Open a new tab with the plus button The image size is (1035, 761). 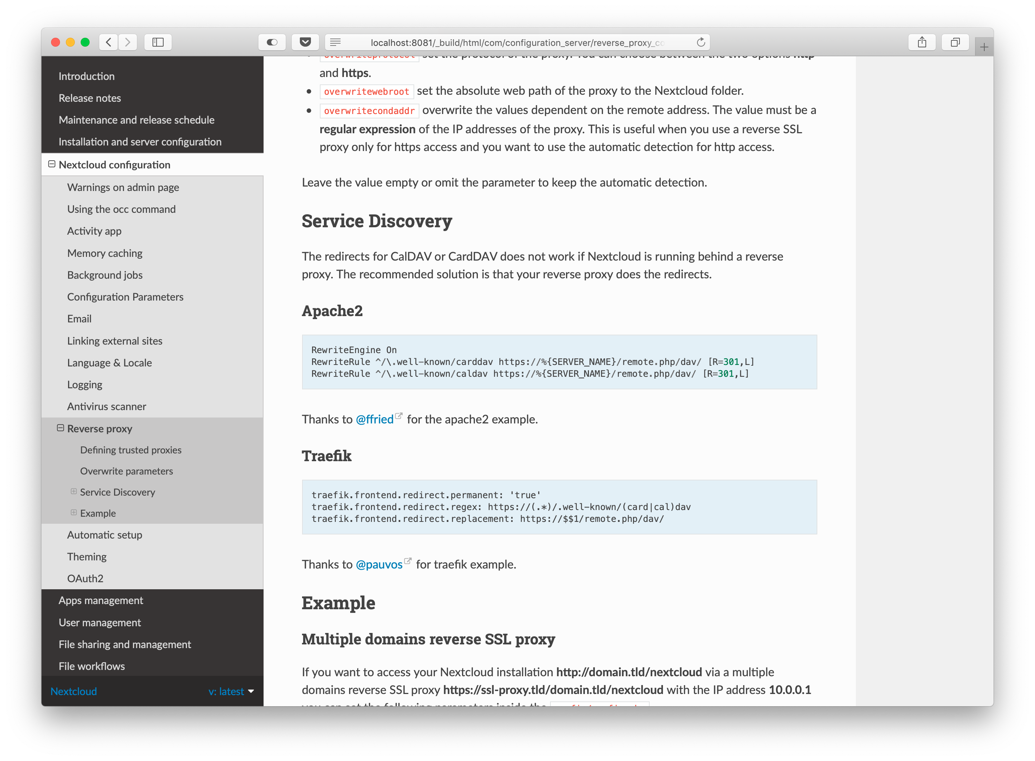point(984,47)
